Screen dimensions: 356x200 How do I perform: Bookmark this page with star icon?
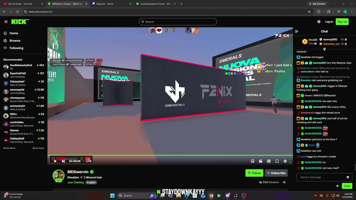[309, 12]
